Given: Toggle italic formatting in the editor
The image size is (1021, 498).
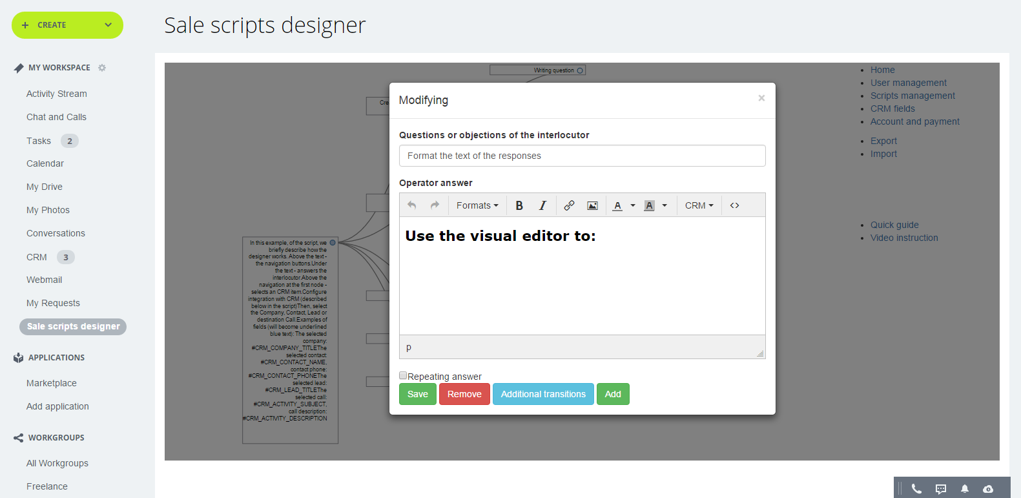Looking at the screenshot, I should point(542,205).
